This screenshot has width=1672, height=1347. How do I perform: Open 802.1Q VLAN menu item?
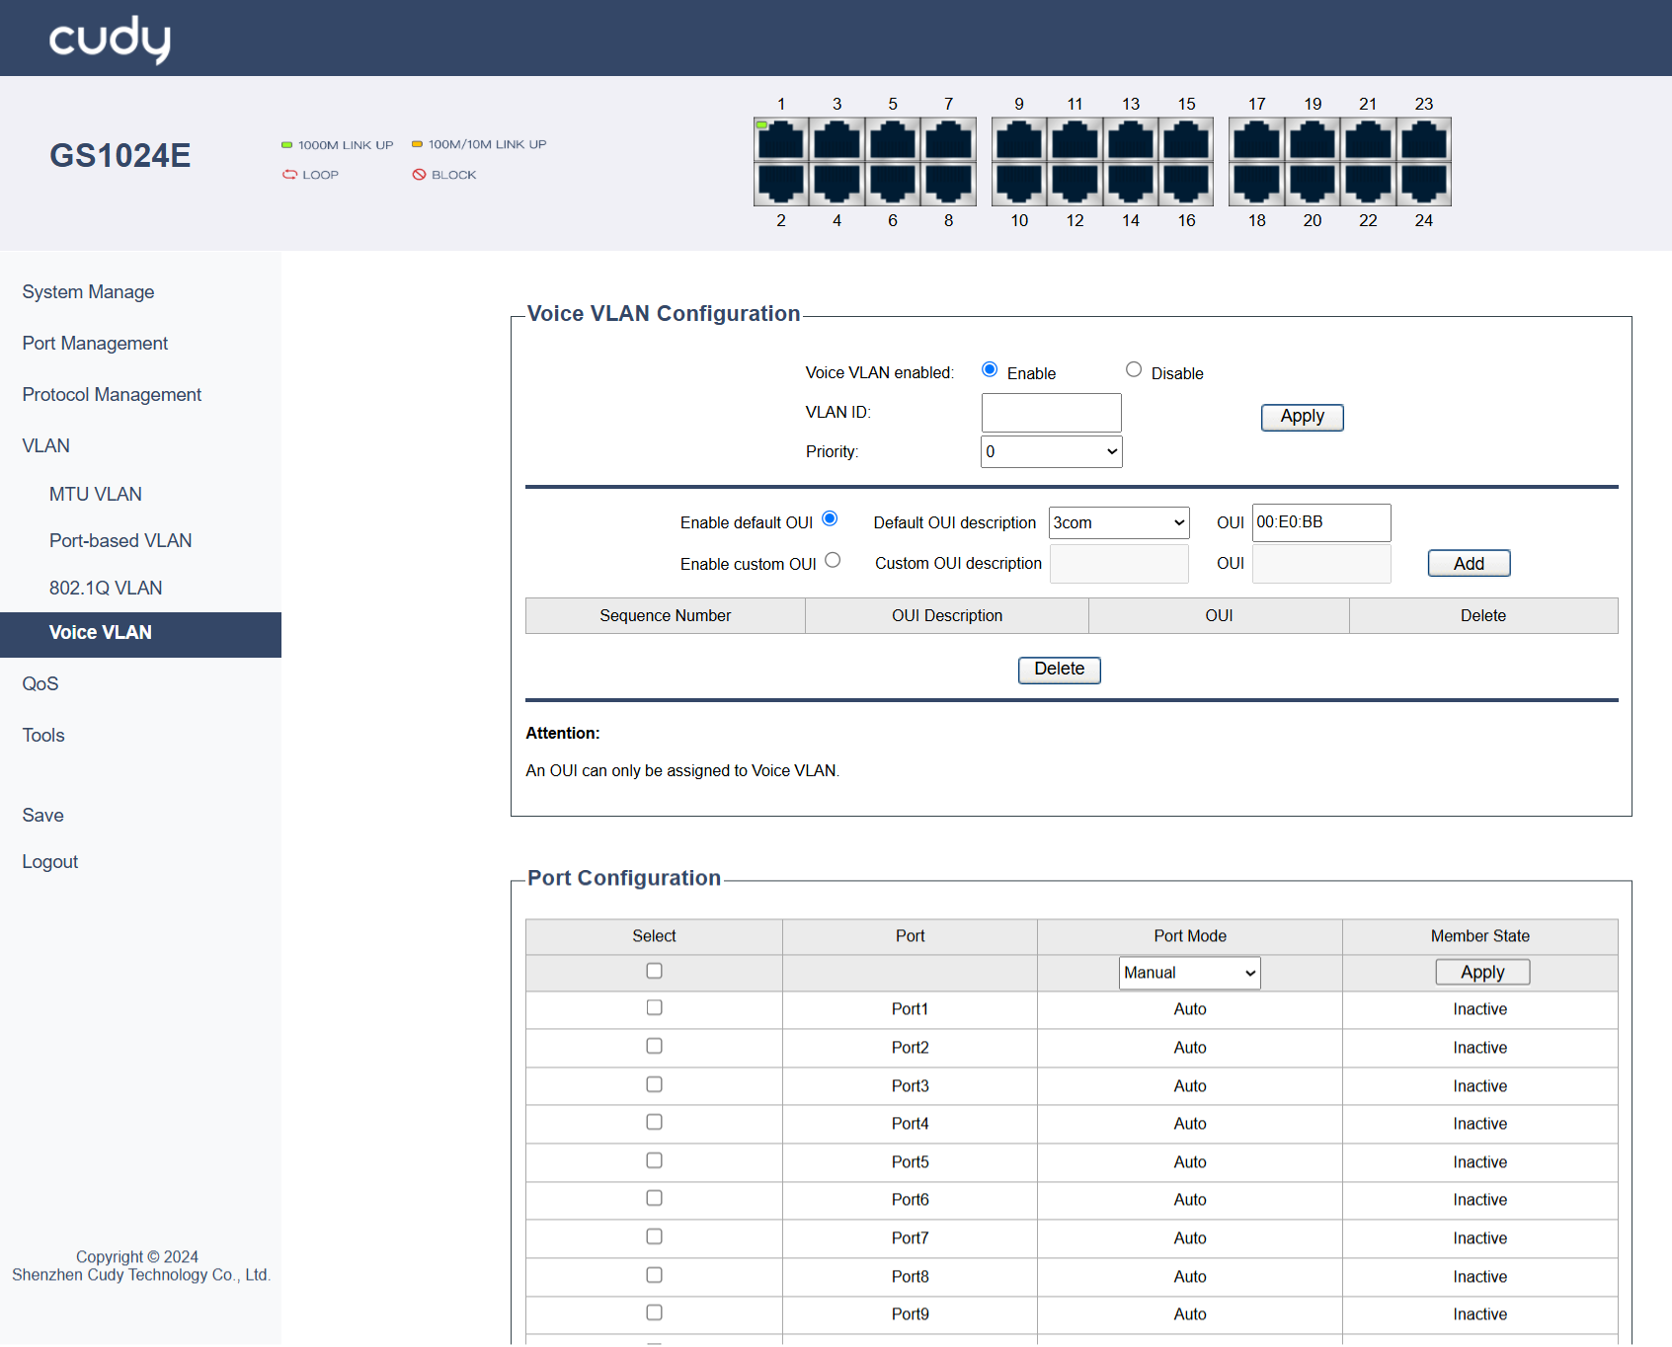tap(106, 588)
